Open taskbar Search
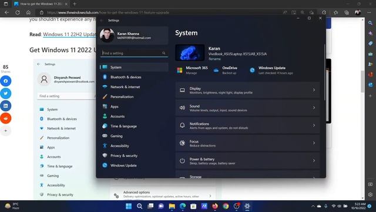376x212 pixels. 140,206
